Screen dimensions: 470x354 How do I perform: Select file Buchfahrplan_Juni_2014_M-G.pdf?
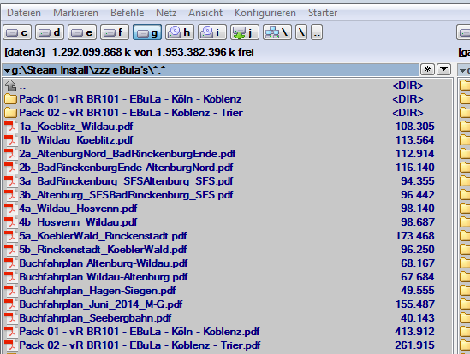tap(101, 304)
